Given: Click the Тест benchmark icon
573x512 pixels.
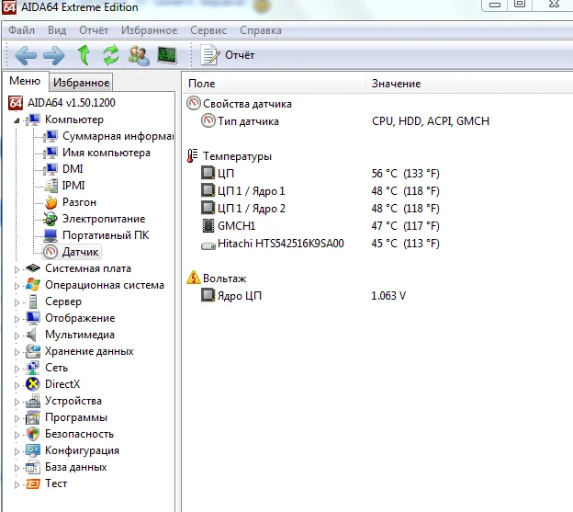Looking at the screenshot, I should click(33, 484).
